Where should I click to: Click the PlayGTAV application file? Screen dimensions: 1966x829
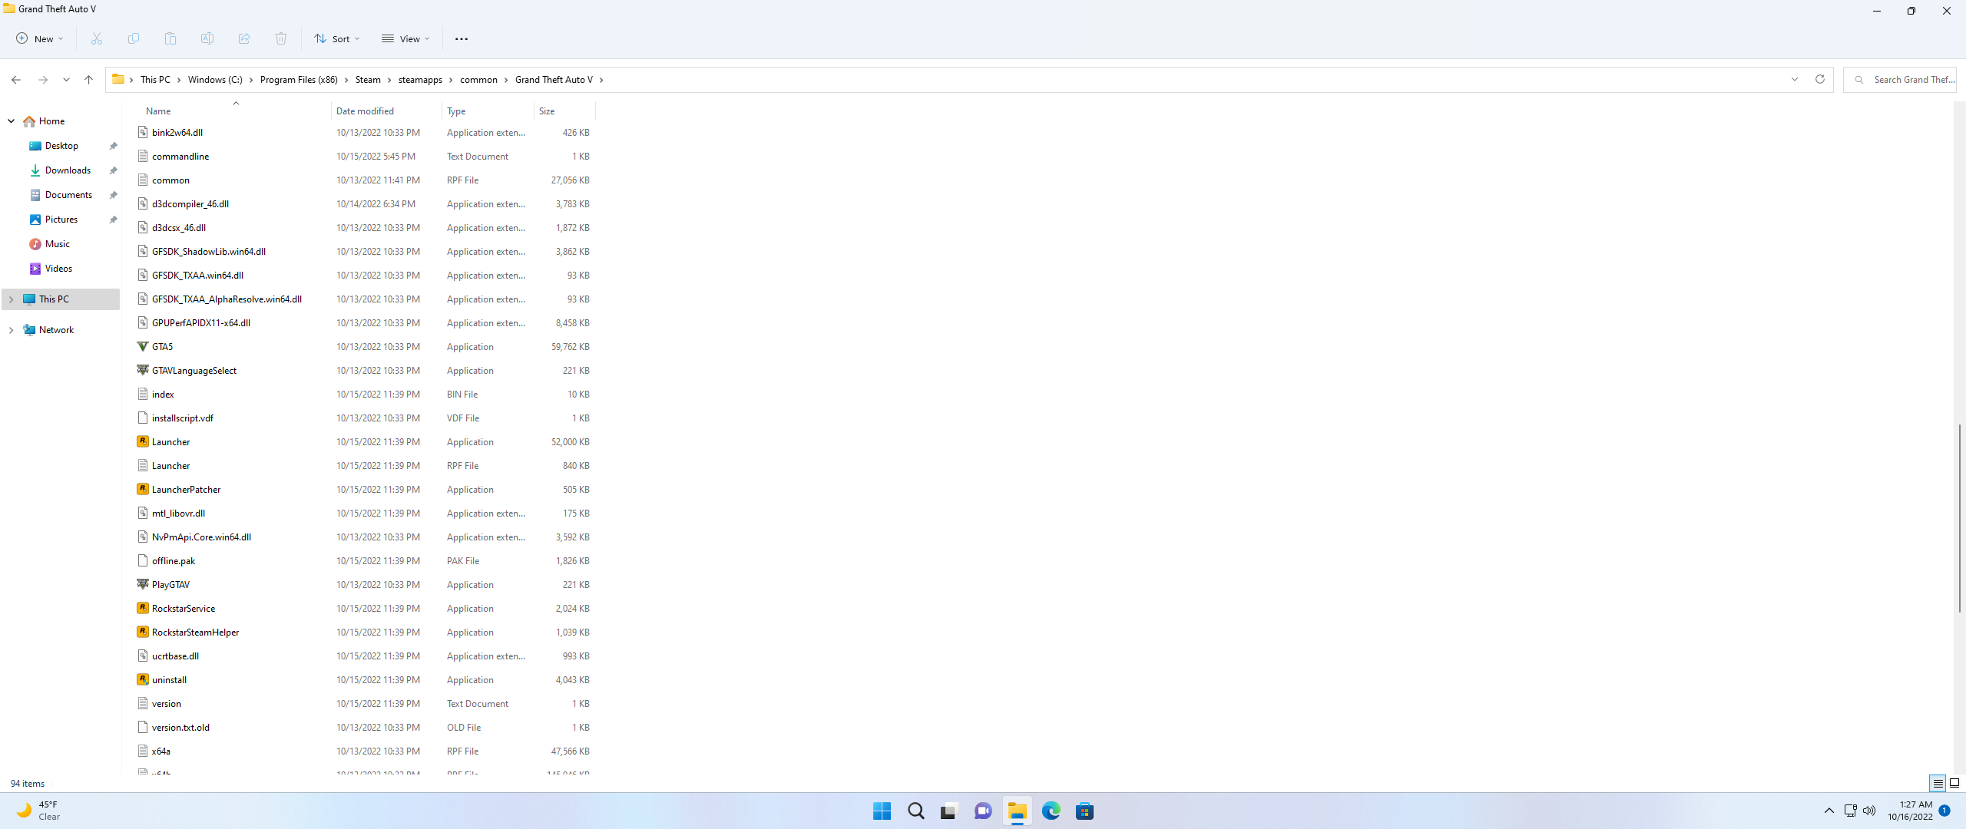tap(170, 585)
